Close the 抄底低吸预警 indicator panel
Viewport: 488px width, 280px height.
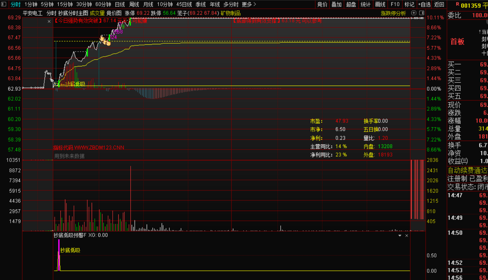click(x=407, y=236)
